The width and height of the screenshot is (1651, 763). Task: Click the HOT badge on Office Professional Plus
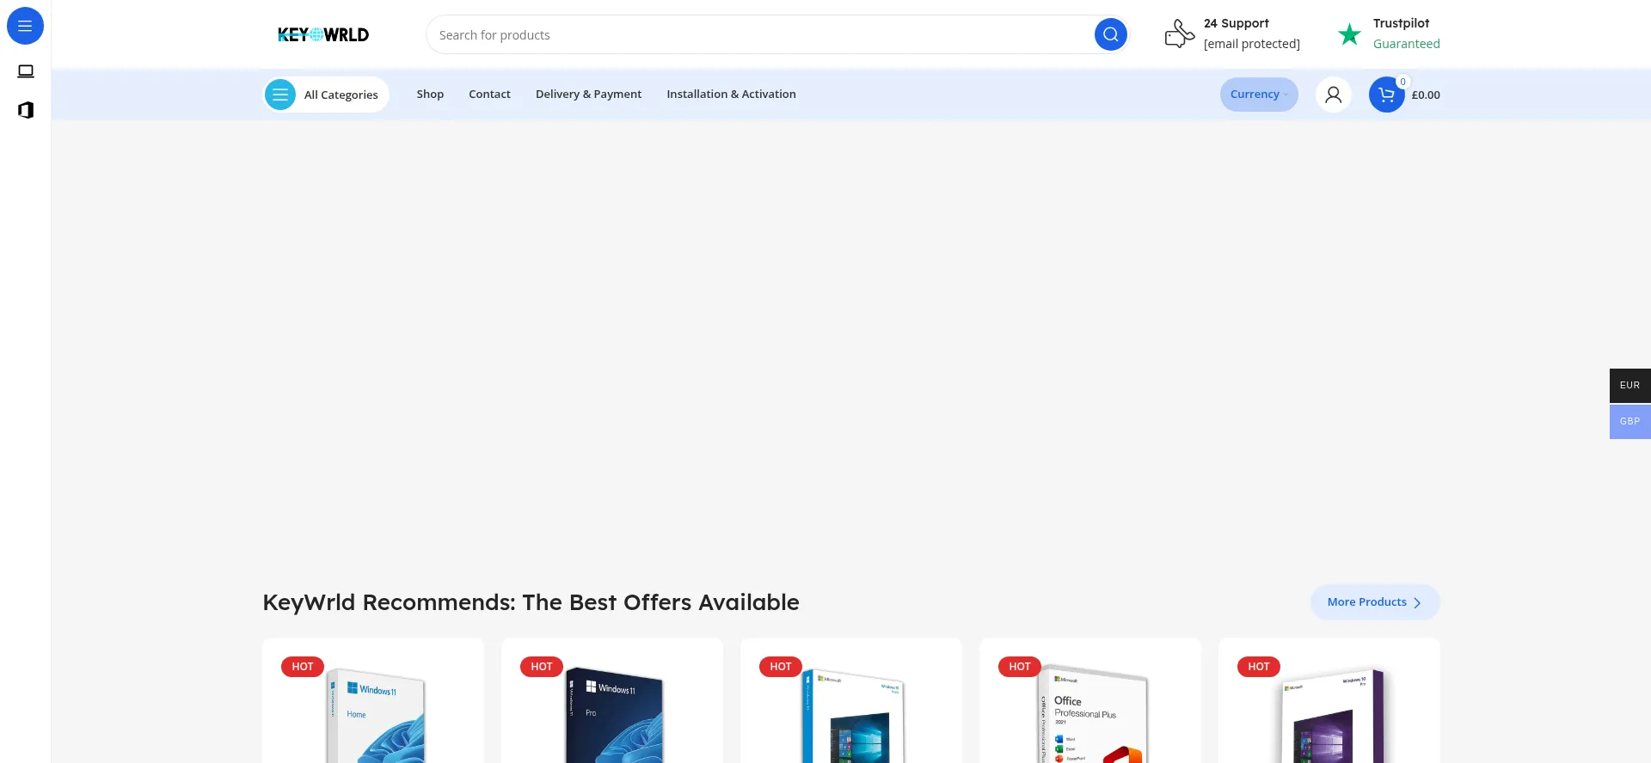coord(1020,667)
